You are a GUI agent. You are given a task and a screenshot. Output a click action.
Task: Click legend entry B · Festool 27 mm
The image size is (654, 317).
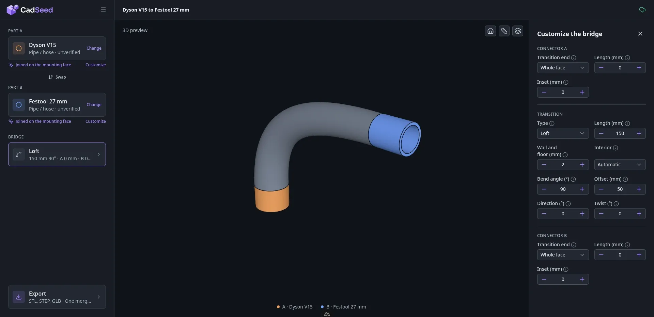click(343, 307)
